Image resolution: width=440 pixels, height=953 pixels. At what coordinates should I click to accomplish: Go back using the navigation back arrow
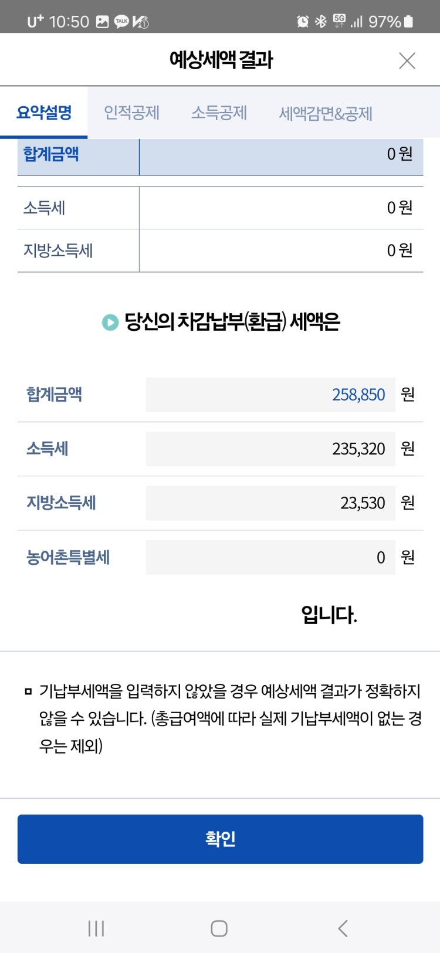click(x=343, y=928)
